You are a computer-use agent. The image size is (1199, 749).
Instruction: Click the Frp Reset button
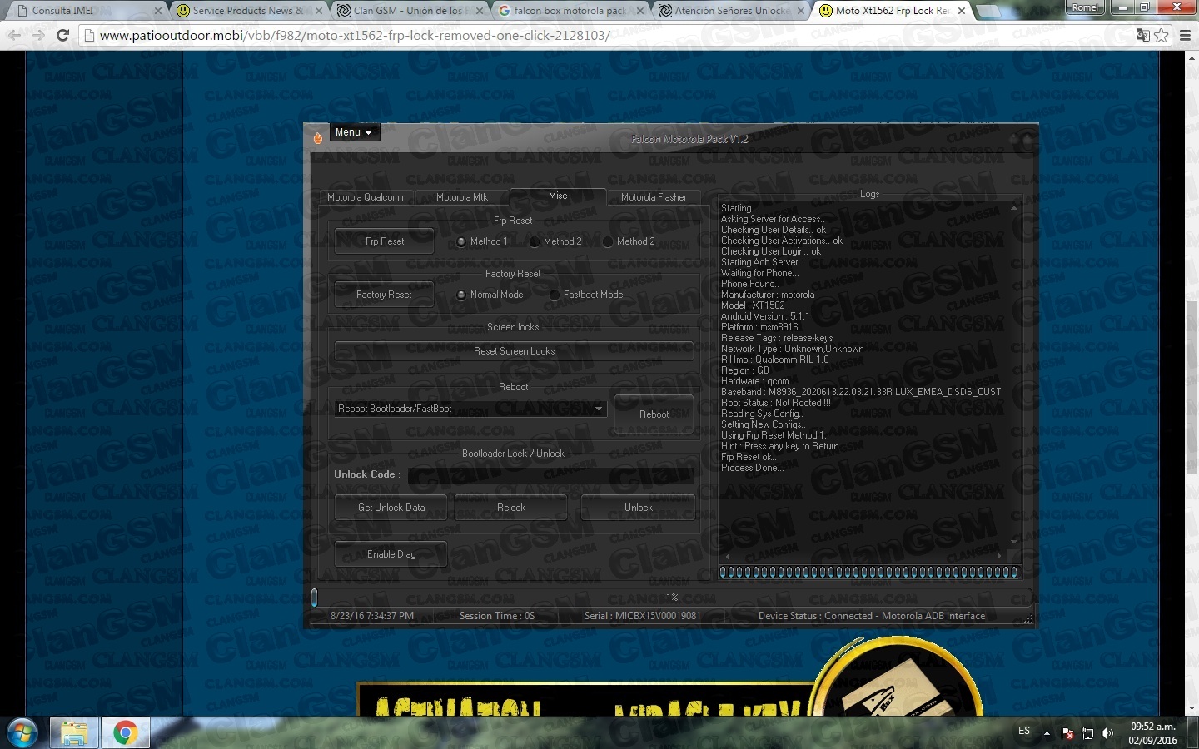coord(384,241)
